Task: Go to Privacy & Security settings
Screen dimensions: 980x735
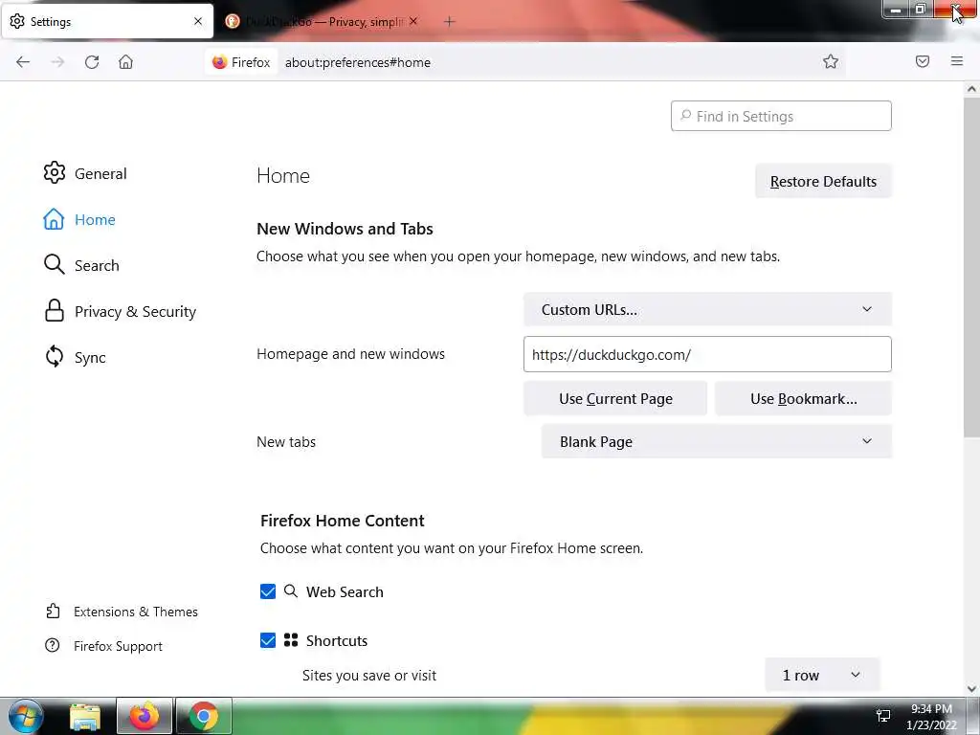Action: [x=120, y=311]
